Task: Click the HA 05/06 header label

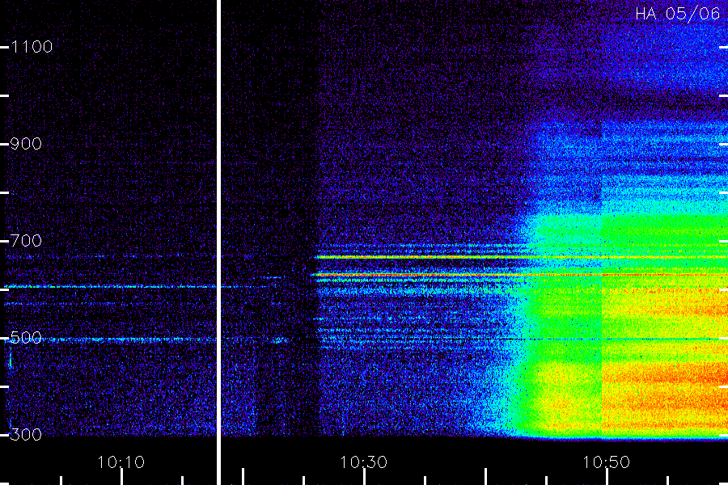Action: [677, 14]
